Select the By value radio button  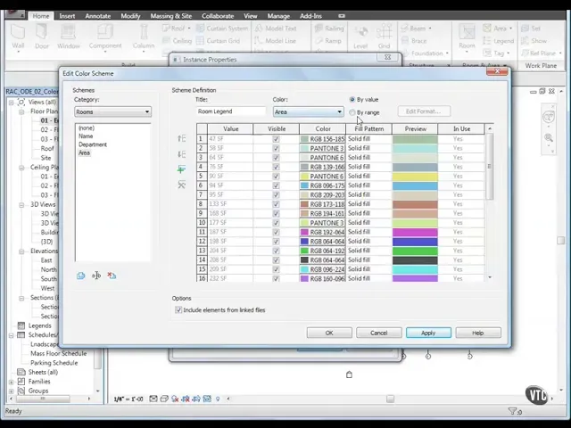[x=353, y=100]
